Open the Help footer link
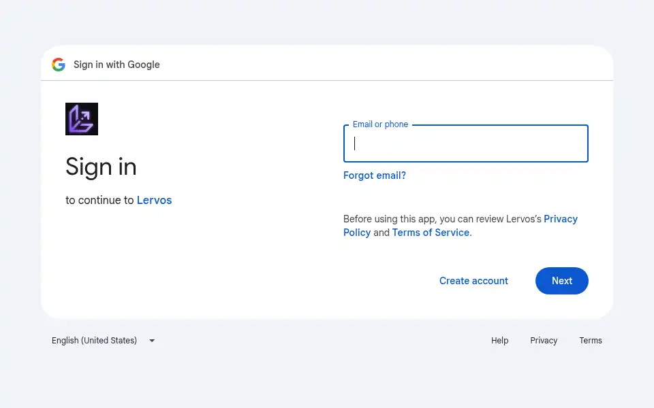The height and width of the screenshot is (408, 654). [x=499, y=341]
